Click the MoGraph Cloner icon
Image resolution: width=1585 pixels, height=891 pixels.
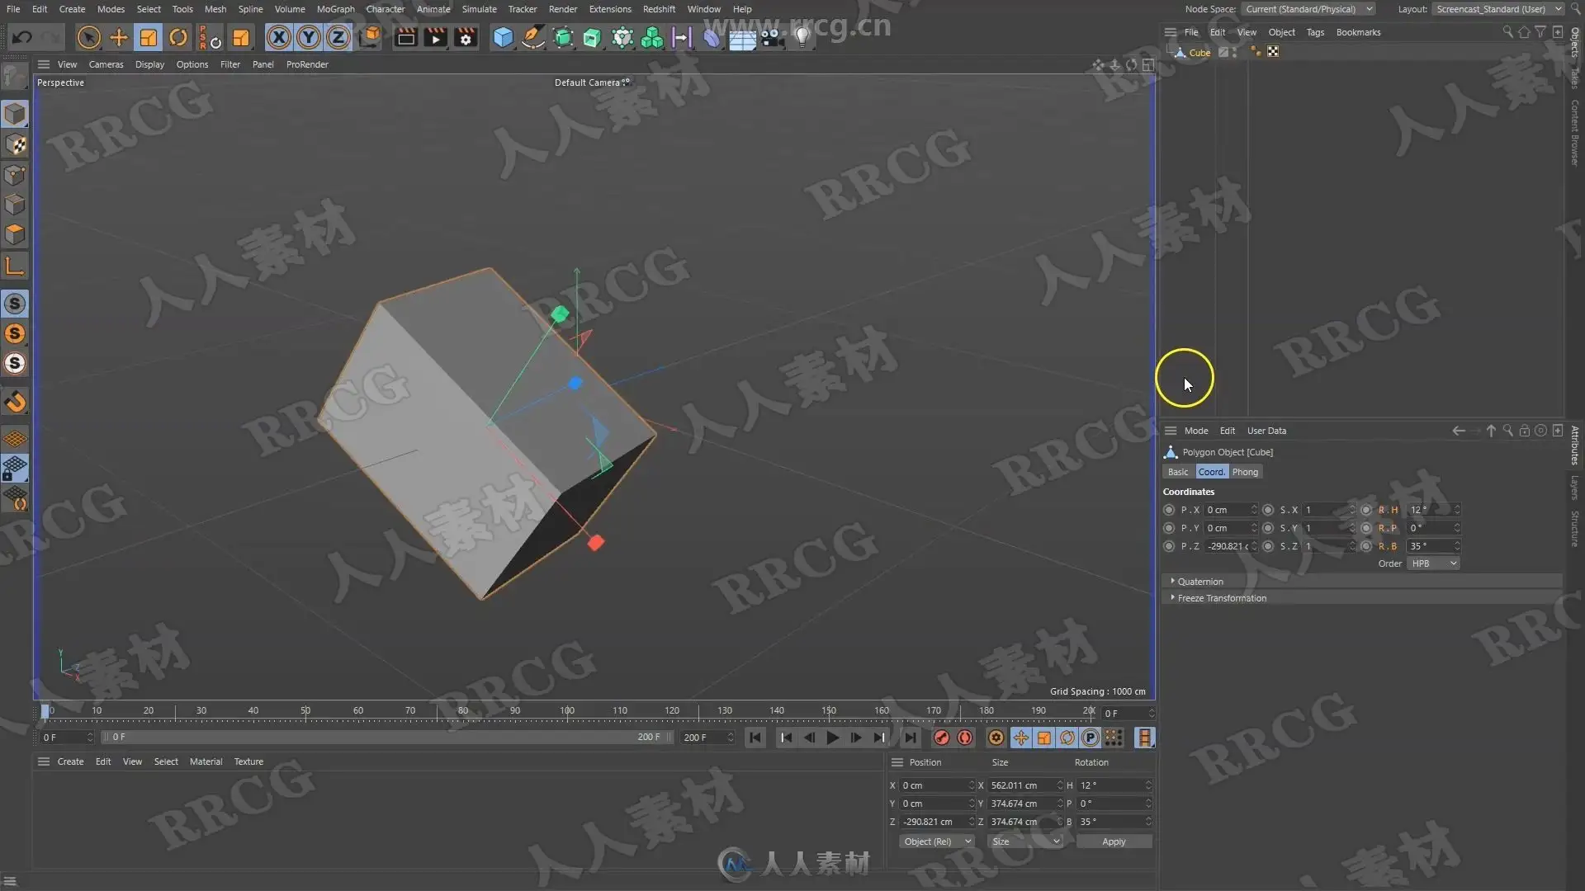point(652,37)
